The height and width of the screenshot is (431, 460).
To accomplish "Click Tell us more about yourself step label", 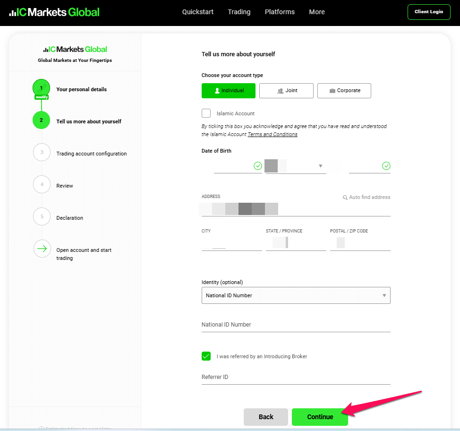I will pos(89,121).
